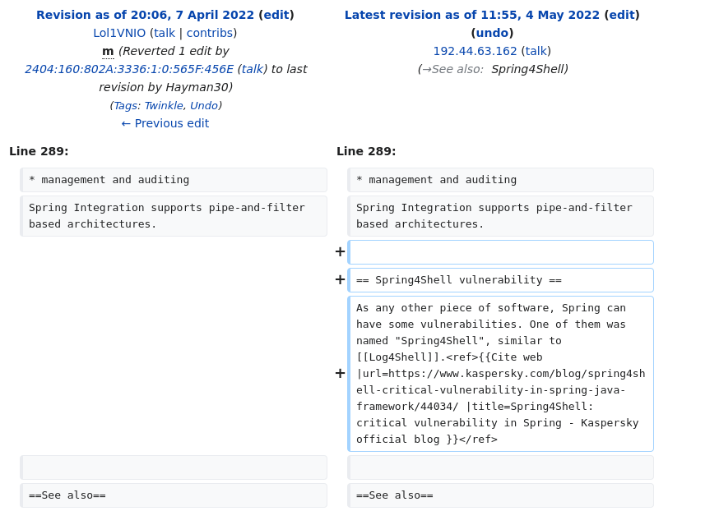
Task: Open Lol1VNIO's talk page
Action: 165,33
